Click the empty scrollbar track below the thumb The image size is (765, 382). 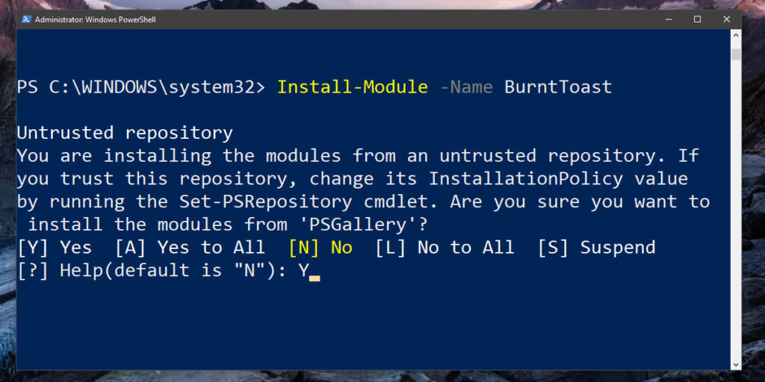click(x=736, y=210)
